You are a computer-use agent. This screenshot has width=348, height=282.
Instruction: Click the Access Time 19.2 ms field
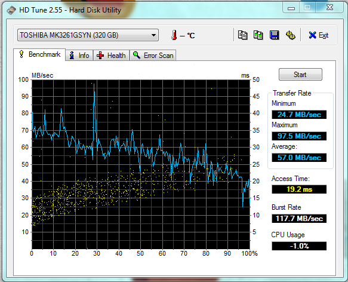coord(299,189)
